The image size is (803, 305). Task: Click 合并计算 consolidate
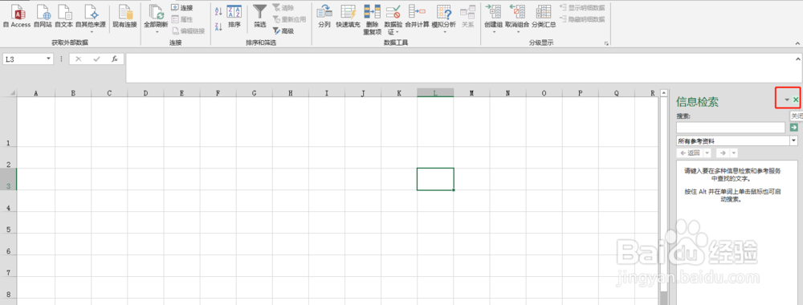coord(417,16)
